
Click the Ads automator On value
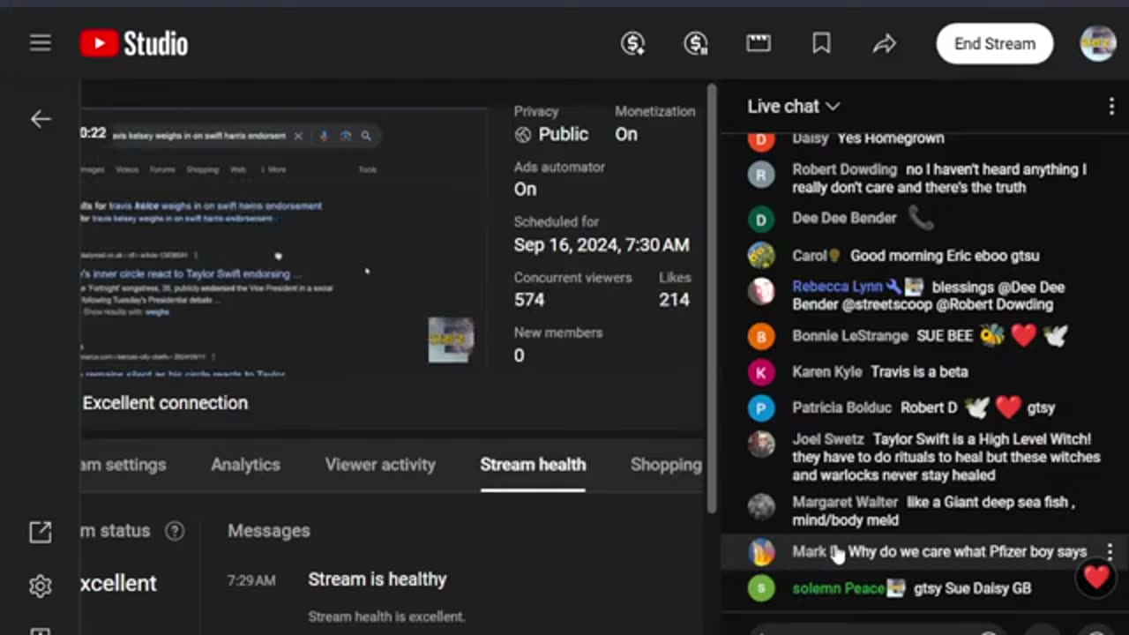click(x=525, y=189)
